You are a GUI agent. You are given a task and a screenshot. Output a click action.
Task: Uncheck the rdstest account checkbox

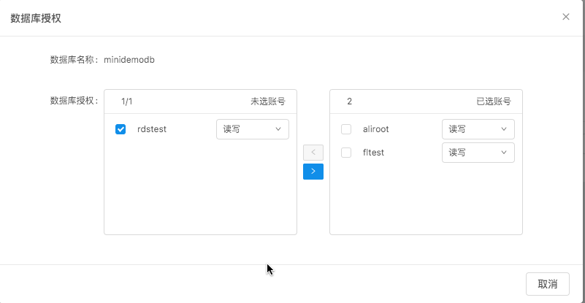121,129
